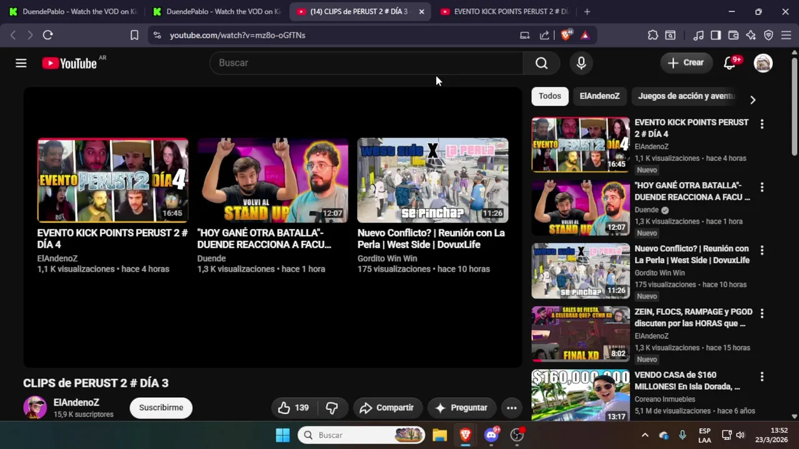This screenshot has width=799, height=449.
Task: Reload the page in Brave
Action: click(47, 36)
